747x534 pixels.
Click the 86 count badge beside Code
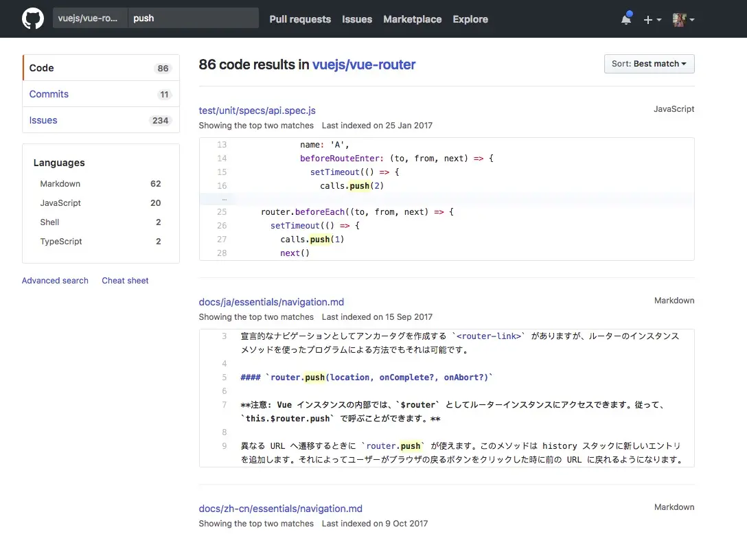[163, 68]
